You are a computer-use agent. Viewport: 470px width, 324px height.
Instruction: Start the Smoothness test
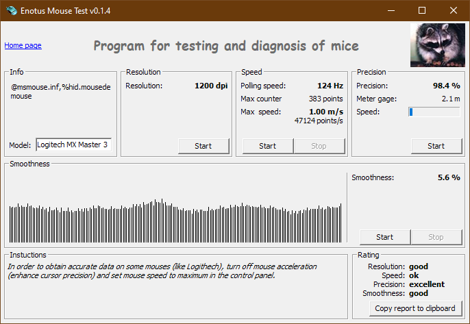385,237
